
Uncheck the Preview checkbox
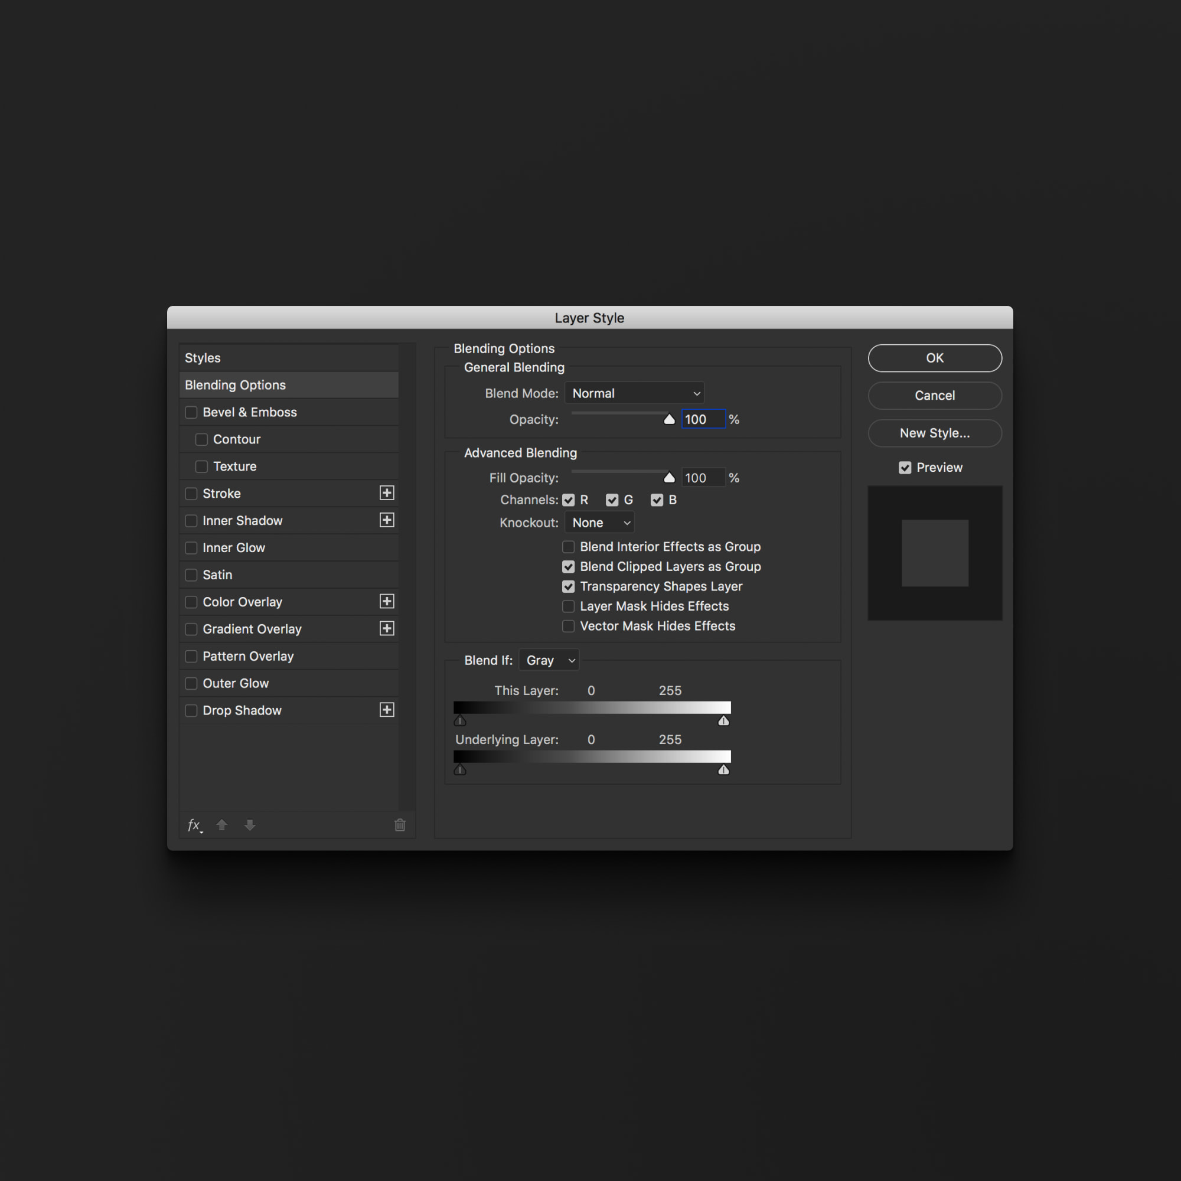[x=905, y=468]
